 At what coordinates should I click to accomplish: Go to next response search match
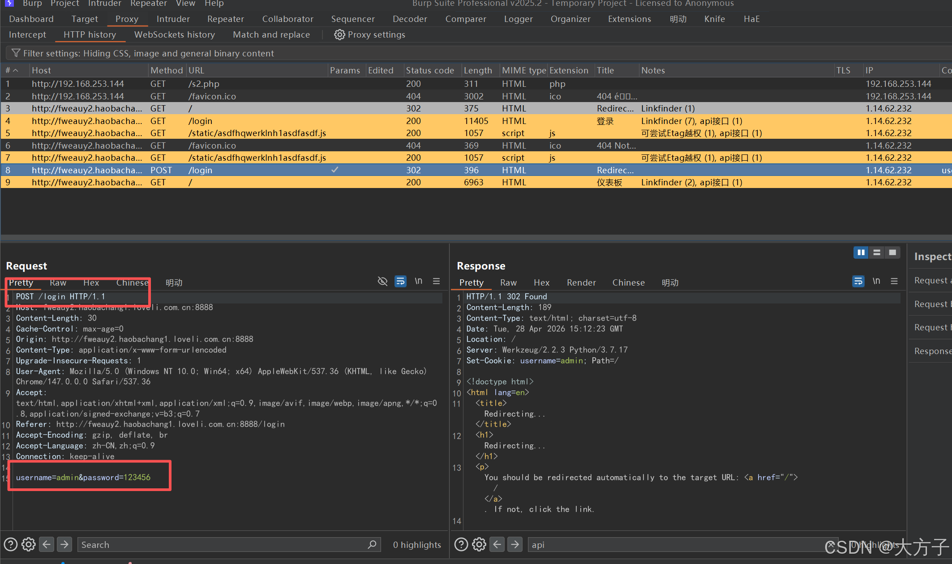[x=515, y=544]
